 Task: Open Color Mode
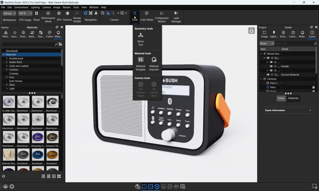(x=147, y=16)
